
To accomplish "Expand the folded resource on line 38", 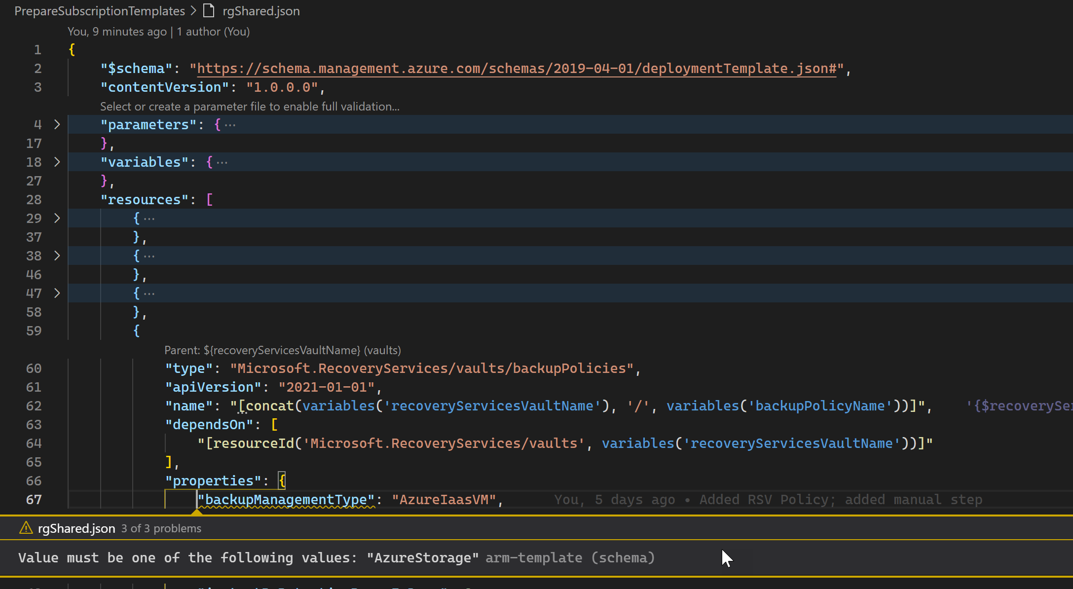I will 57,256.
